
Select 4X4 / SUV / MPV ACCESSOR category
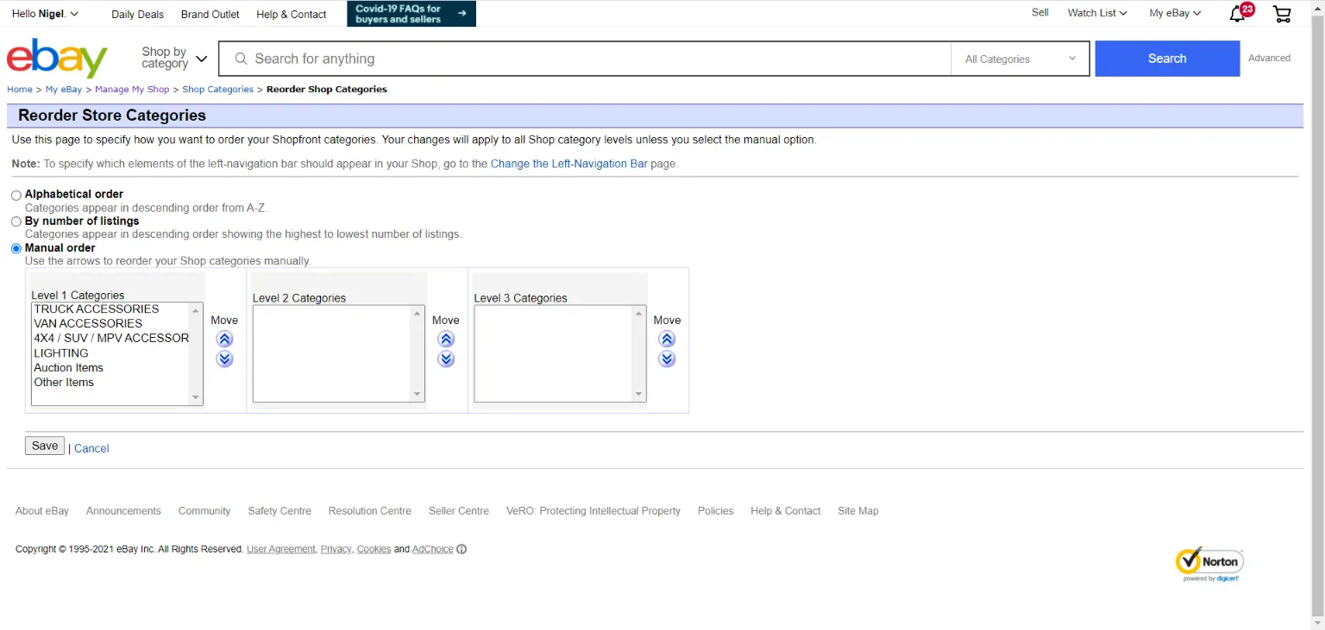(110, 338)
